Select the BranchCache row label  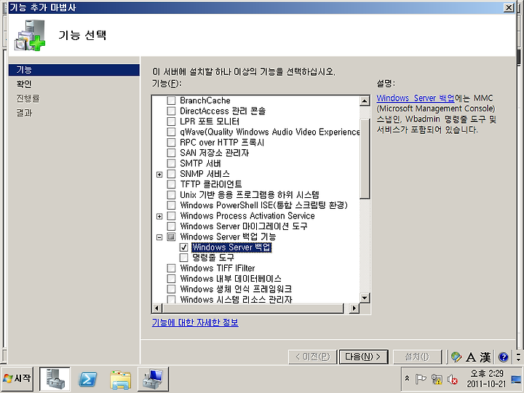[x=205, y=100]
